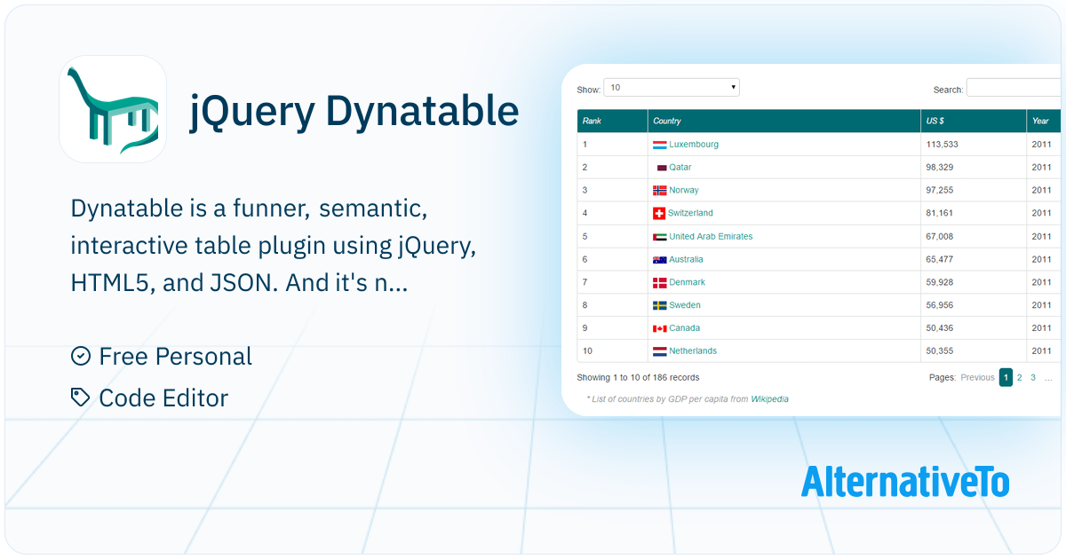Click the Switzerland flag icon

pyautogui.click(x=659, y=213)
